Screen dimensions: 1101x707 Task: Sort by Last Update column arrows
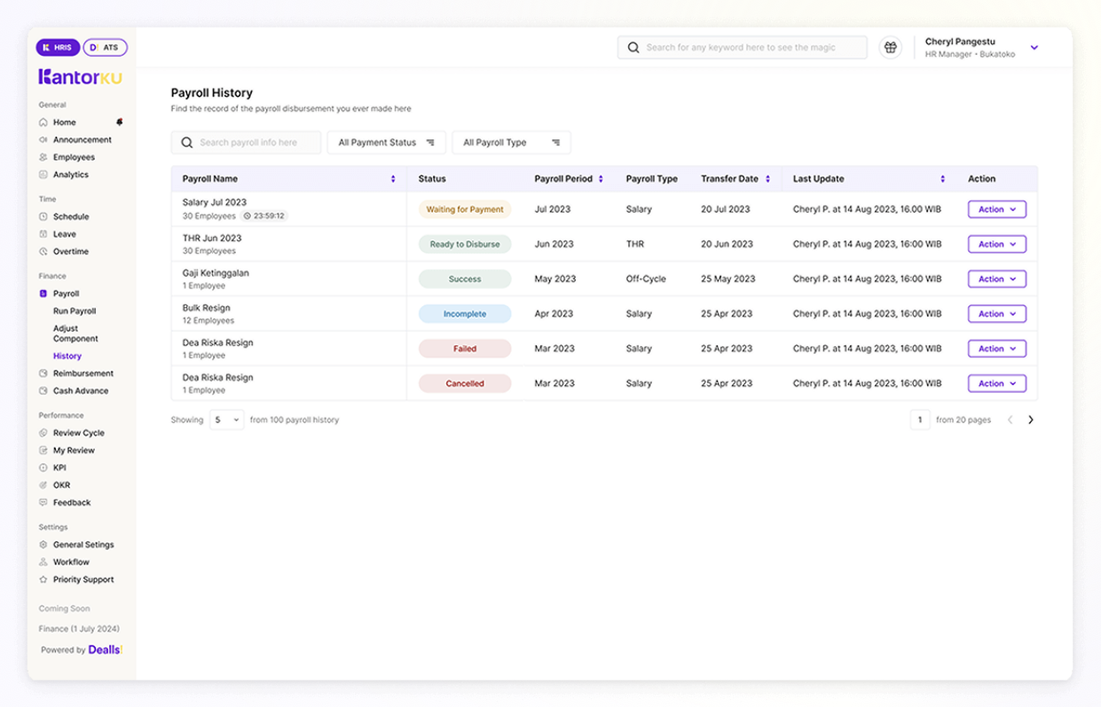point(943,179)
